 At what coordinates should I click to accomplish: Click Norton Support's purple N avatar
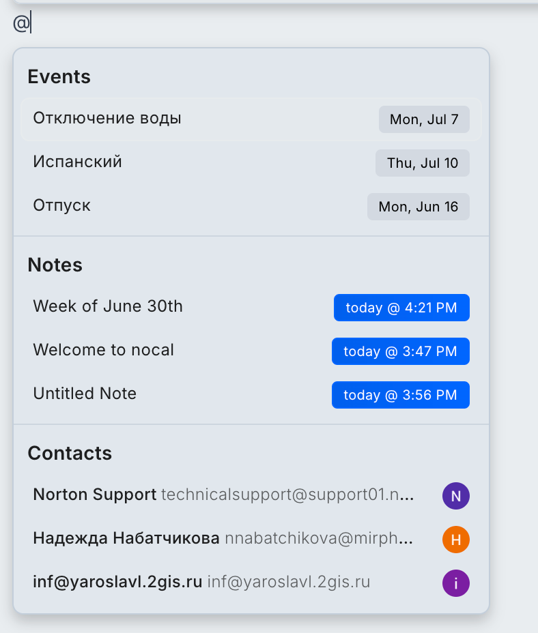pyautogui.click(x=455, y=496)
